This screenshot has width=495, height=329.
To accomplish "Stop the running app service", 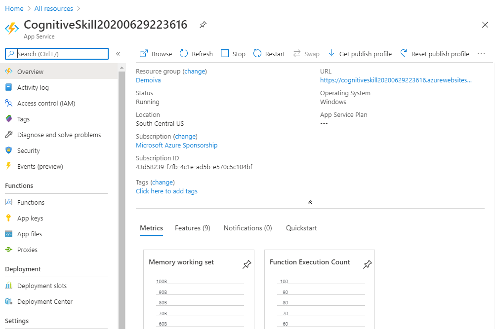I will (x=233, y=54).
